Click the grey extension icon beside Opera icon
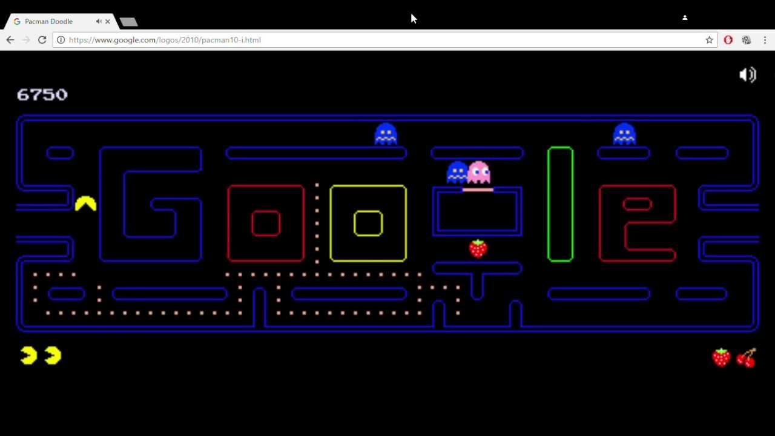 747,40
